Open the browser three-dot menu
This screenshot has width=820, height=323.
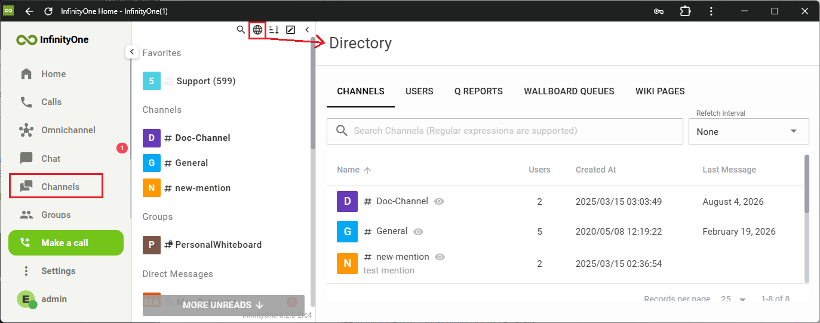coord(711,11)
